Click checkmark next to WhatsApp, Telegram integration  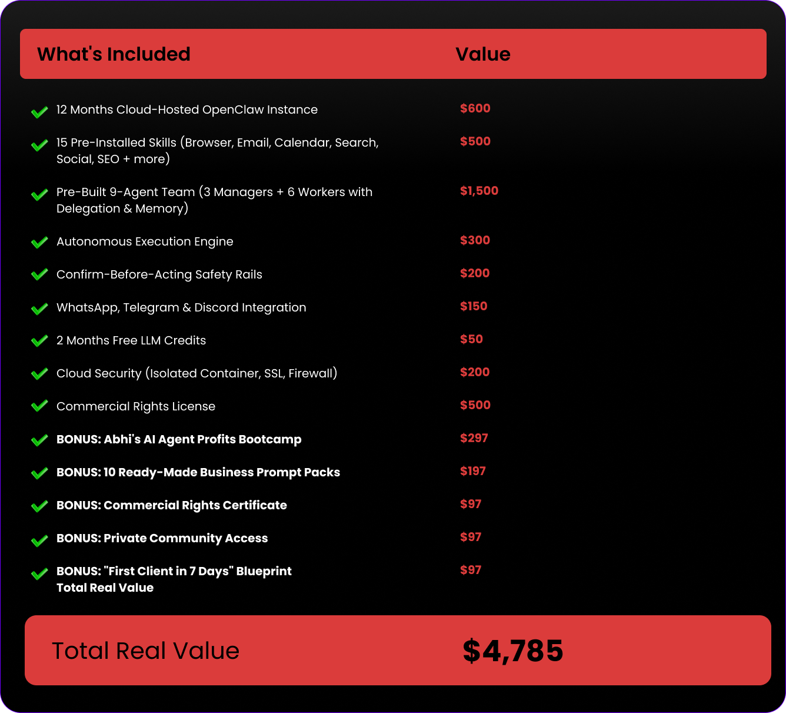pyautogui.click(x=39, y=309)
